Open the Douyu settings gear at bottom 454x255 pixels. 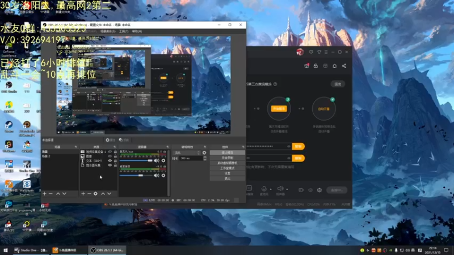320,190
